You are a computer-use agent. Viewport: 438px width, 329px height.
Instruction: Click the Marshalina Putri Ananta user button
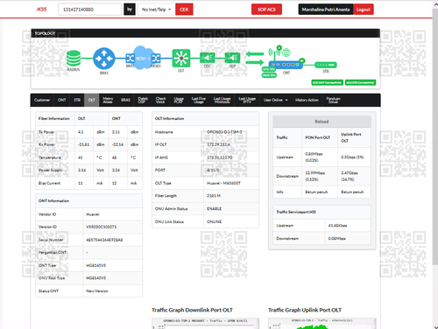(326, 10)
